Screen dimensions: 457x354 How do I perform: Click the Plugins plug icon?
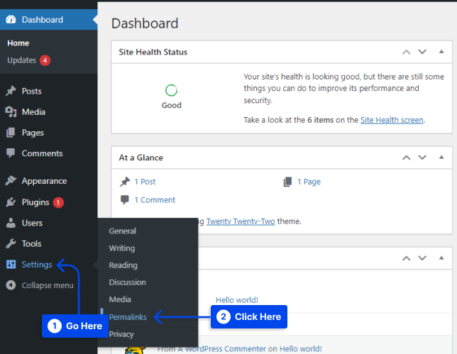point(11,202)
